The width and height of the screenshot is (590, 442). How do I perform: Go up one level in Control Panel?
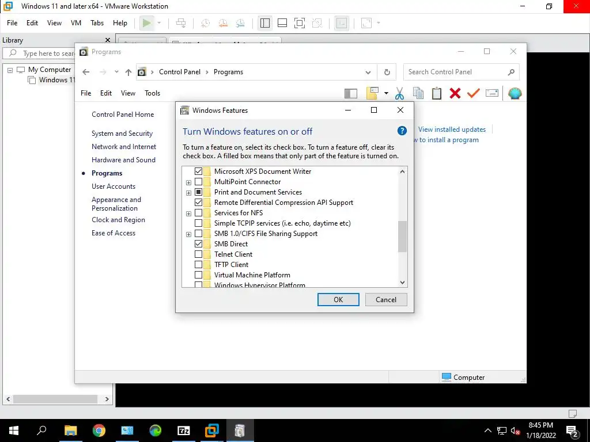coord(128,72)
